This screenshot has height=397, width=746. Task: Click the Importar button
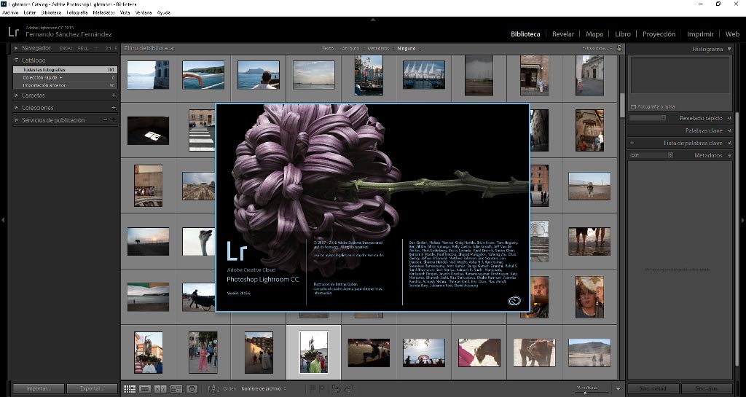pos(39,389)
